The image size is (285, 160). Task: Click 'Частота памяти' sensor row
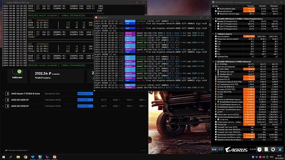pos(247,36)
